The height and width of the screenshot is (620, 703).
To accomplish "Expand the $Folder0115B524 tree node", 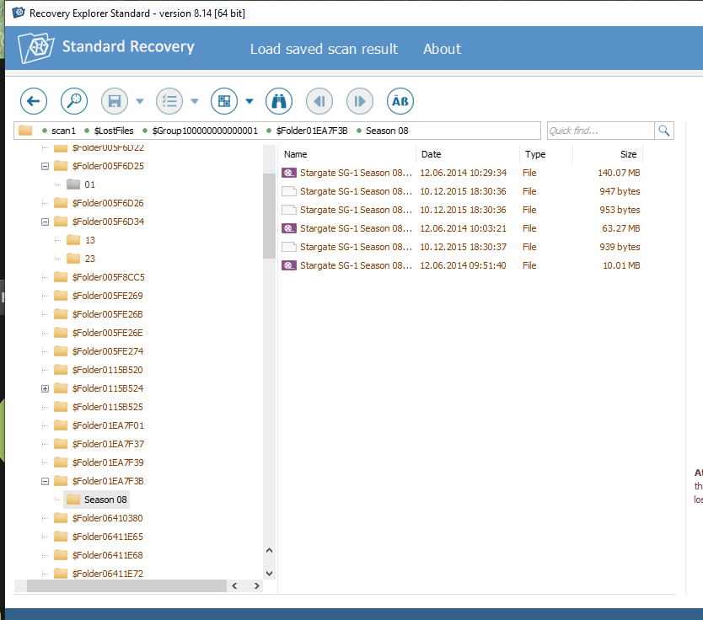I will [x=45, y=388].
